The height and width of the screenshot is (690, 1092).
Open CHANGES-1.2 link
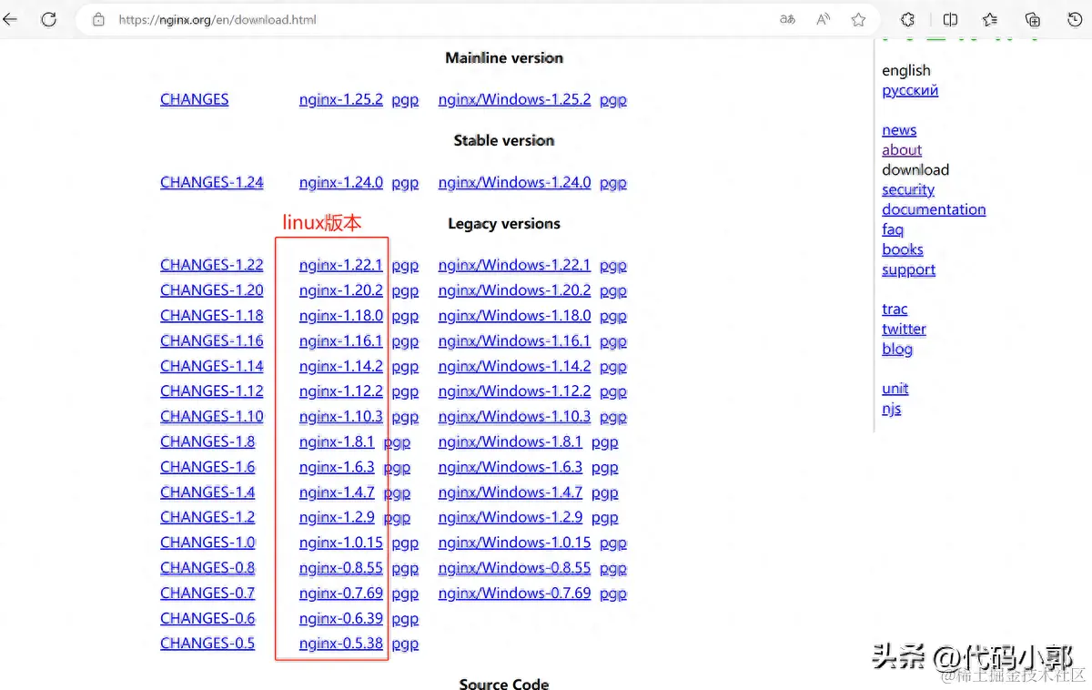[207, 517]
